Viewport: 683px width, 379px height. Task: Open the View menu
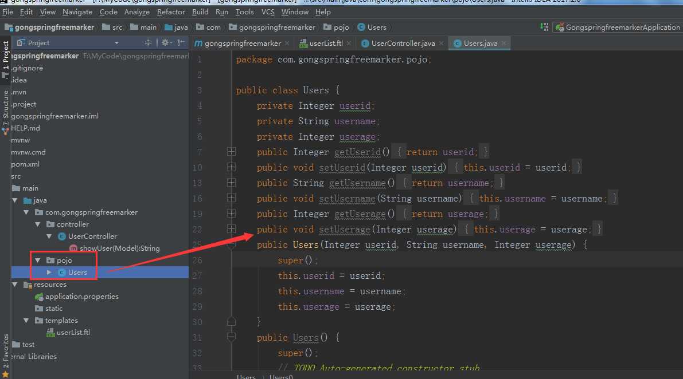click(48, 12)
